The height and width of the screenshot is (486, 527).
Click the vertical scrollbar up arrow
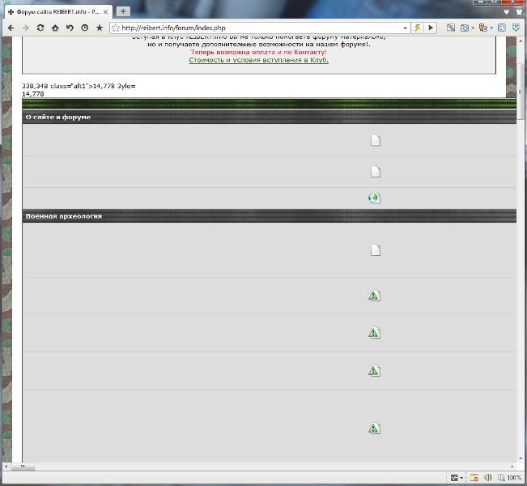[x=521, y=40]
